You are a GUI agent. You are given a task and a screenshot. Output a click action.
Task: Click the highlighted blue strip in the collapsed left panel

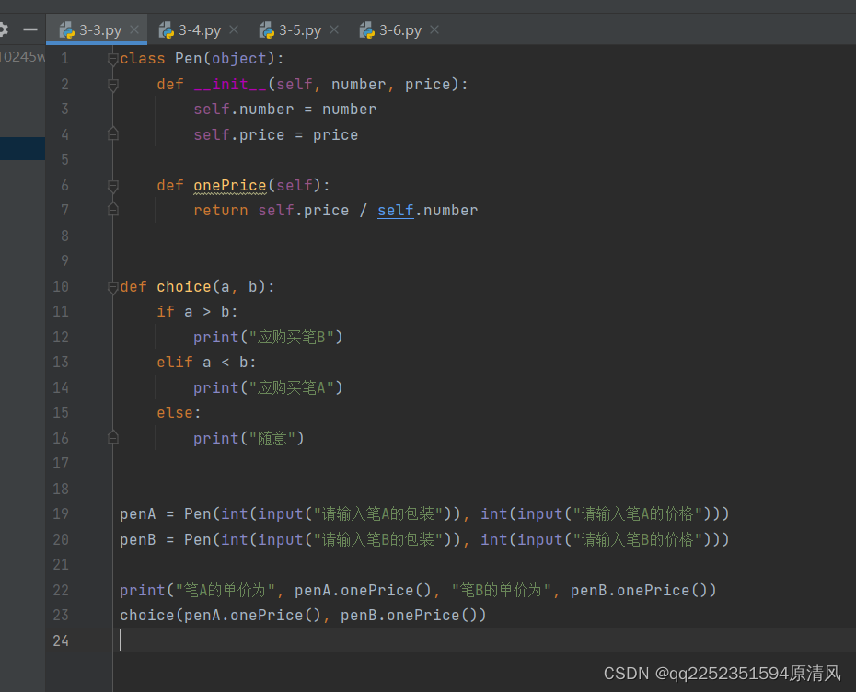(22, 148)
